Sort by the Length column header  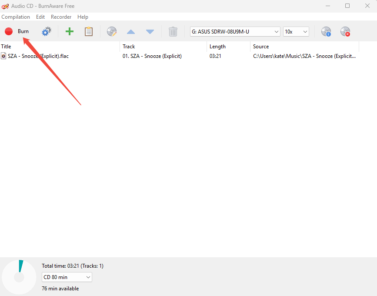pos(228,47)
